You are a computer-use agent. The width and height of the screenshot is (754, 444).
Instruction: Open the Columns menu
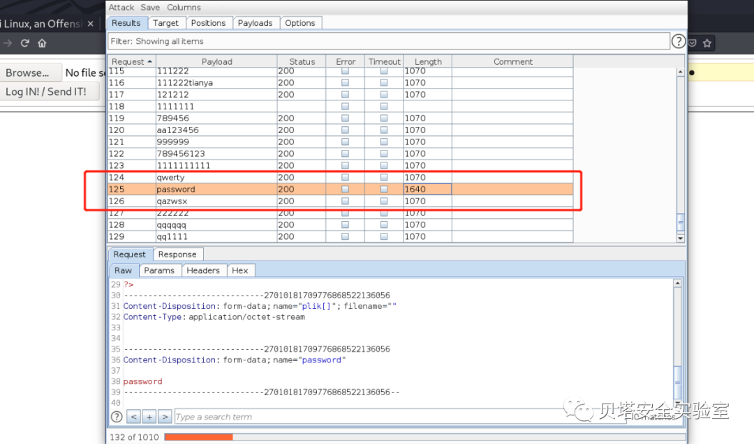click(184, 7)
